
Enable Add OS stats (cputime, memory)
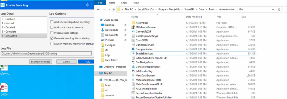click(x=52, y=22)
